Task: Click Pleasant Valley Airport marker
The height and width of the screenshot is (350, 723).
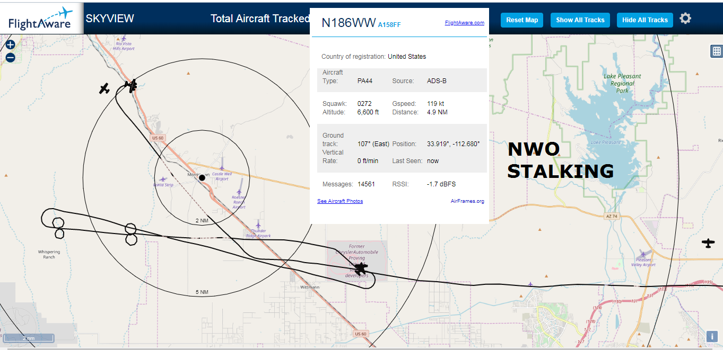Action: pos(643,254)
